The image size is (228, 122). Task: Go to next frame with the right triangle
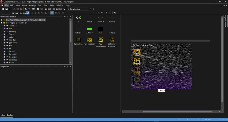[x=94, y=9]
